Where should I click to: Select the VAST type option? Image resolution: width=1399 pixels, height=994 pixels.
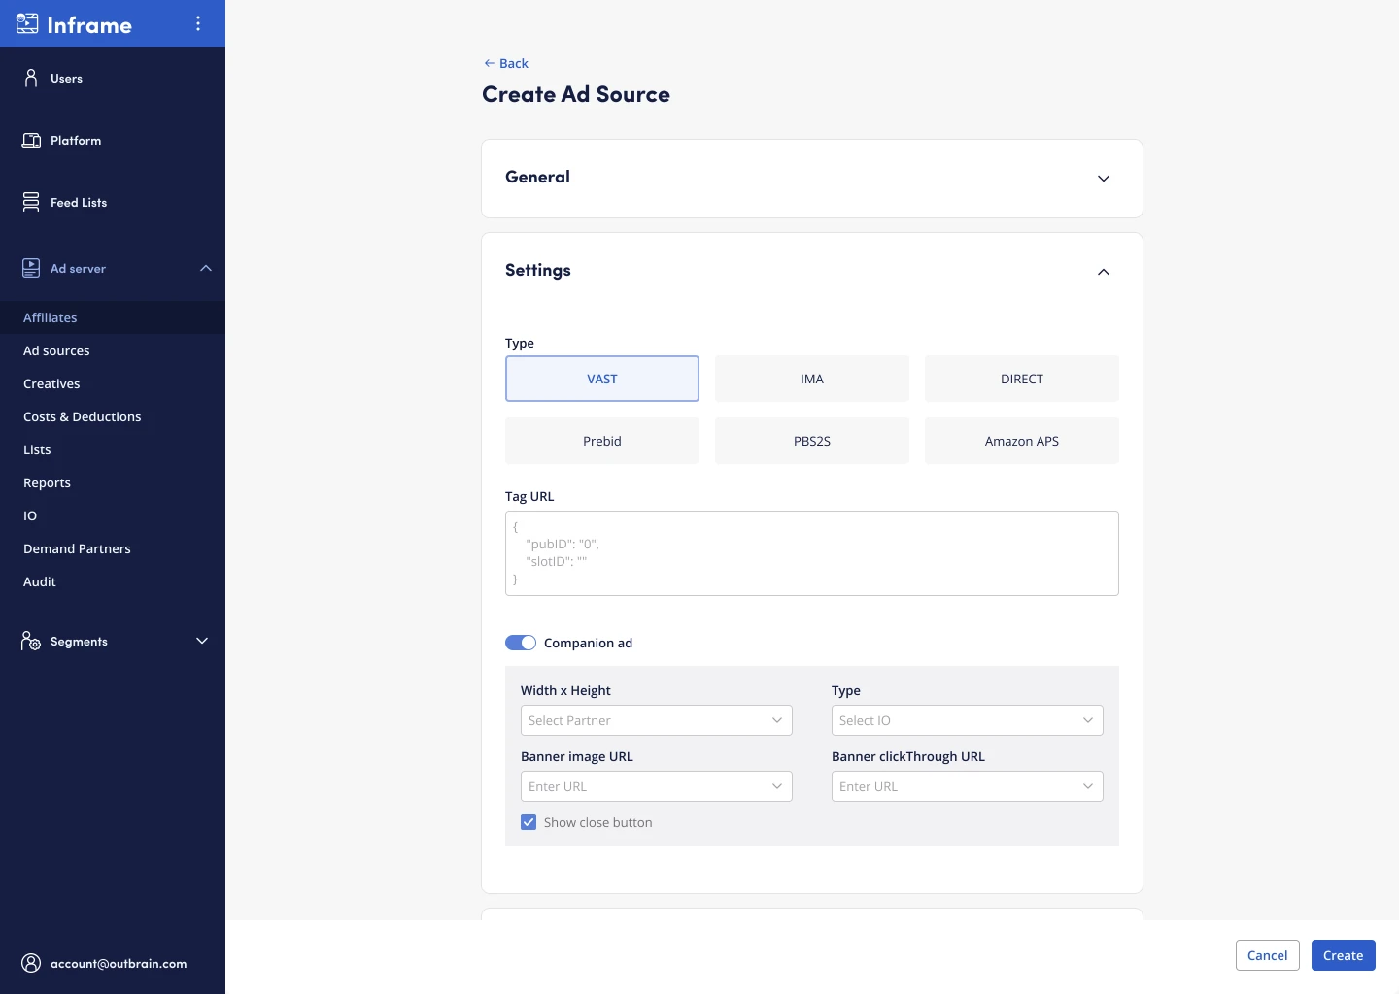pyautogui.click(x=602, y=379)
